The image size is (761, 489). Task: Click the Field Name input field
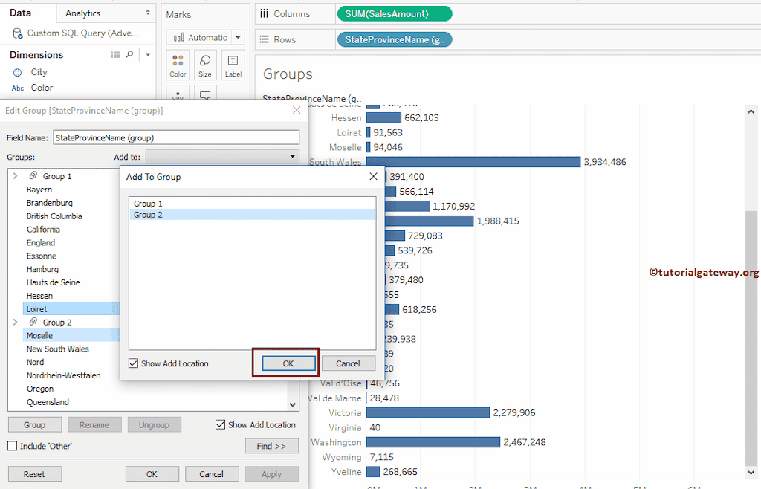point(176,137)
